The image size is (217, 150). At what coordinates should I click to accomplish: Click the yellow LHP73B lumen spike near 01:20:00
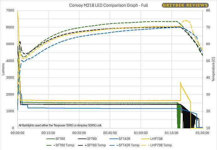click(181, 83)
